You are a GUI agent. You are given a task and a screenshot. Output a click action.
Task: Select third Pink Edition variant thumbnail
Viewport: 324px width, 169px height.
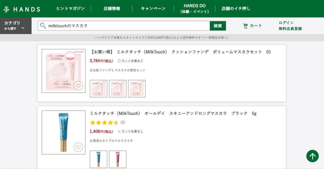coord(137,89)
